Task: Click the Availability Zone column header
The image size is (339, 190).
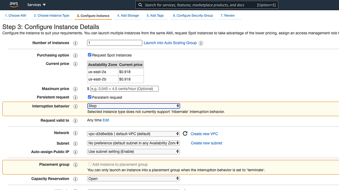Action: (x=103, y=65)
